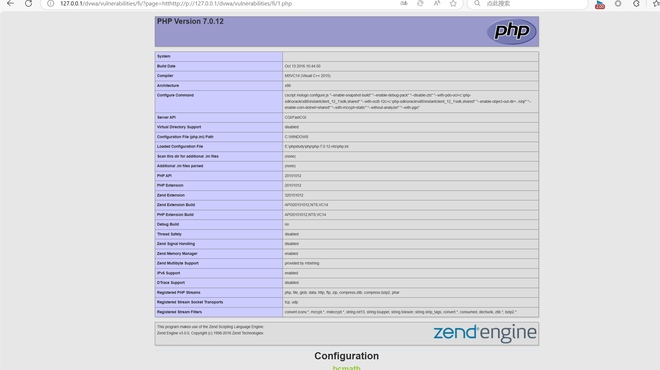Click the Registered PHP Streams row label
Screen dimensions: 660x370
(179, 293)
